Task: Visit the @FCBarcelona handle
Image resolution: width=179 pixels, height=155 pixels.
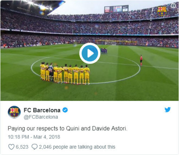Action: 41,117
